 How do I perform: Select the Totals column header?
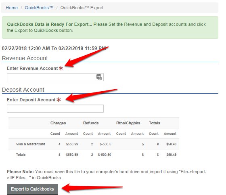[x=154, y=123]
